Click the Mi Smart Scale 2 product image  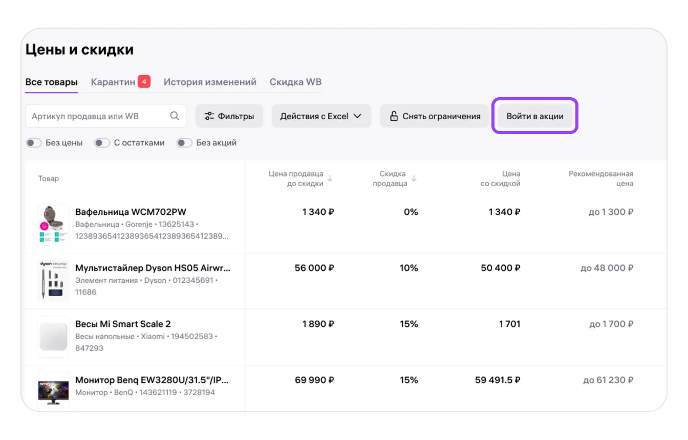pos(53,336)
